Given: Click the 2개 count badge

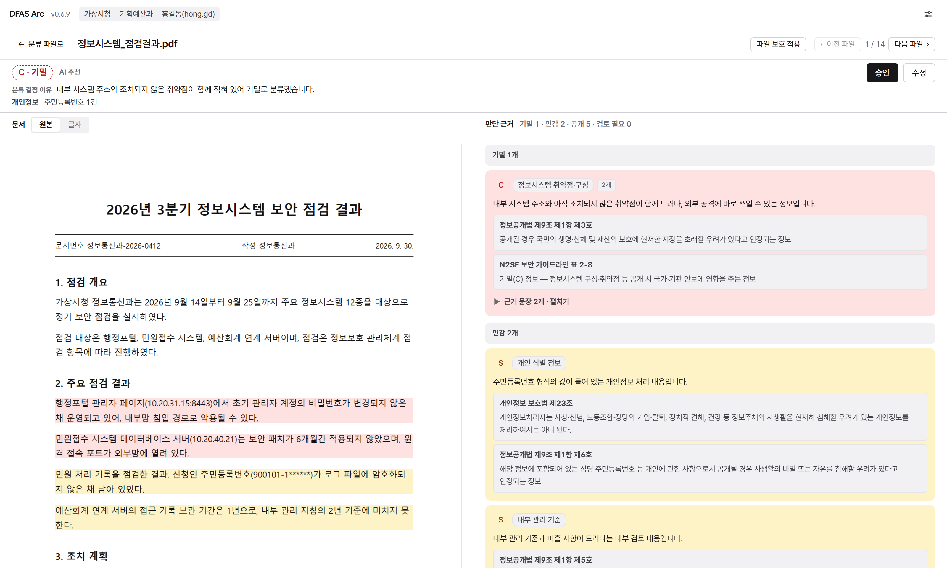Looking at the screenshot, I should [606, 185].
